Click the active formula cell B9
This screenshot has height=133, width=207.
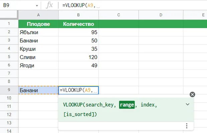coord(78,90)
